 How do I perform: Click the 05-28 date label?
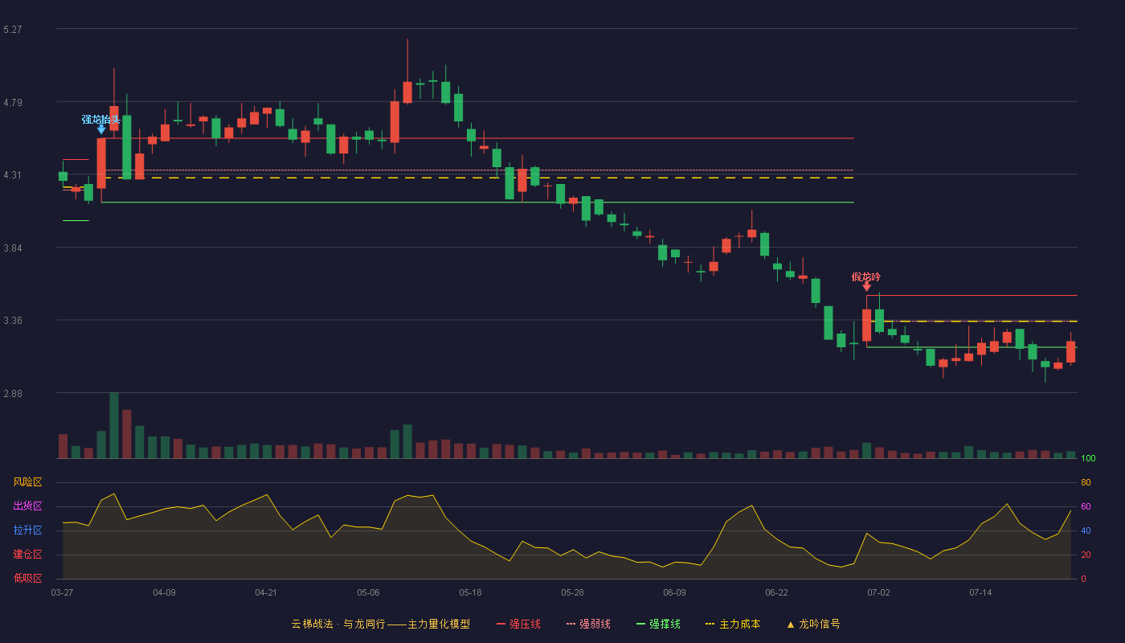572,592
